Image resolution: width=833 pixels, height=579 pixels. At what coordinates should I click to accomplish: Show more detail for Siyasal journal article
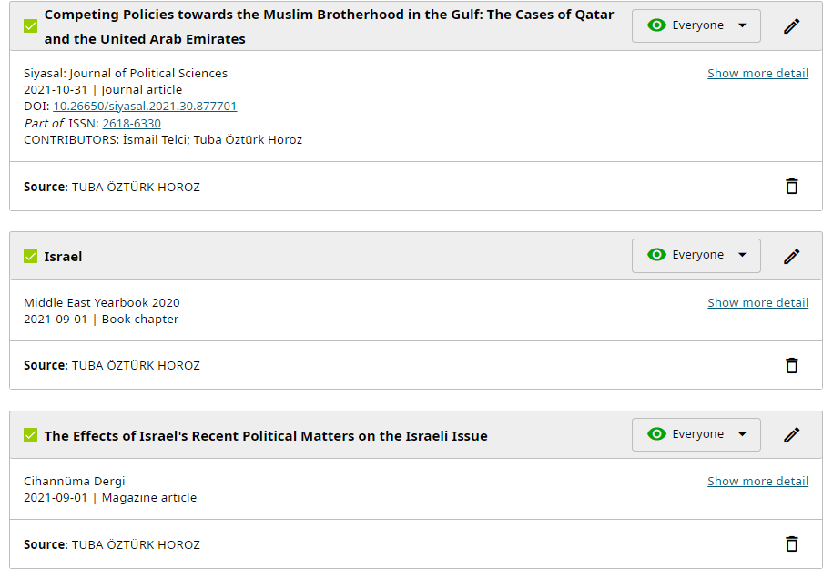click(757, 73)
